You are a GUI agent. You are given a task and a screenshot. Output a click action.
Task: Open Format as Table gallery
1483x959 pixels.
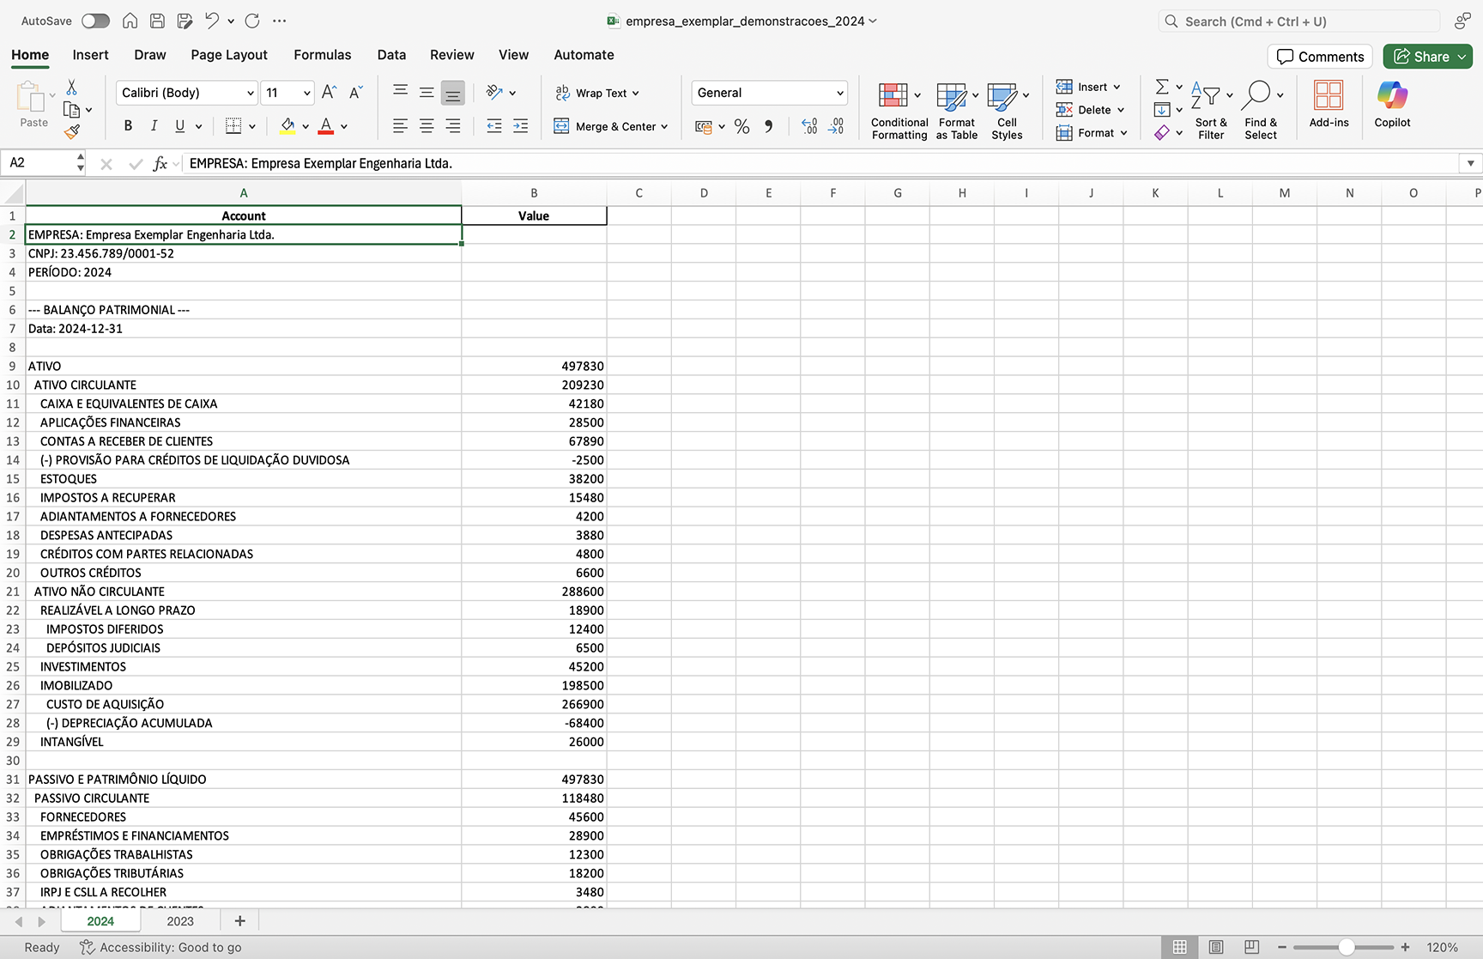point(957,111)
